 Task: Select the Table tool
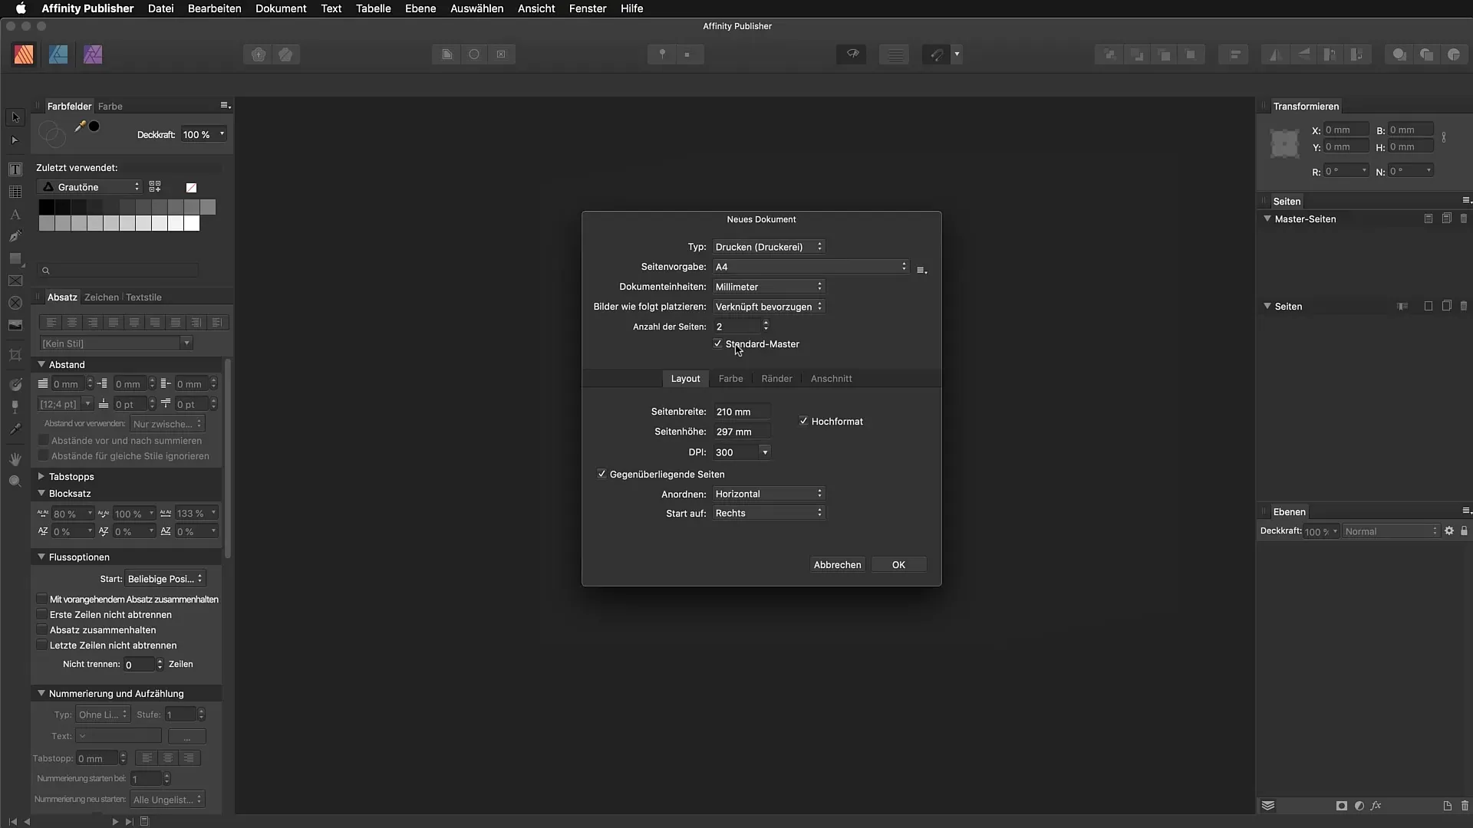(15, 192)
